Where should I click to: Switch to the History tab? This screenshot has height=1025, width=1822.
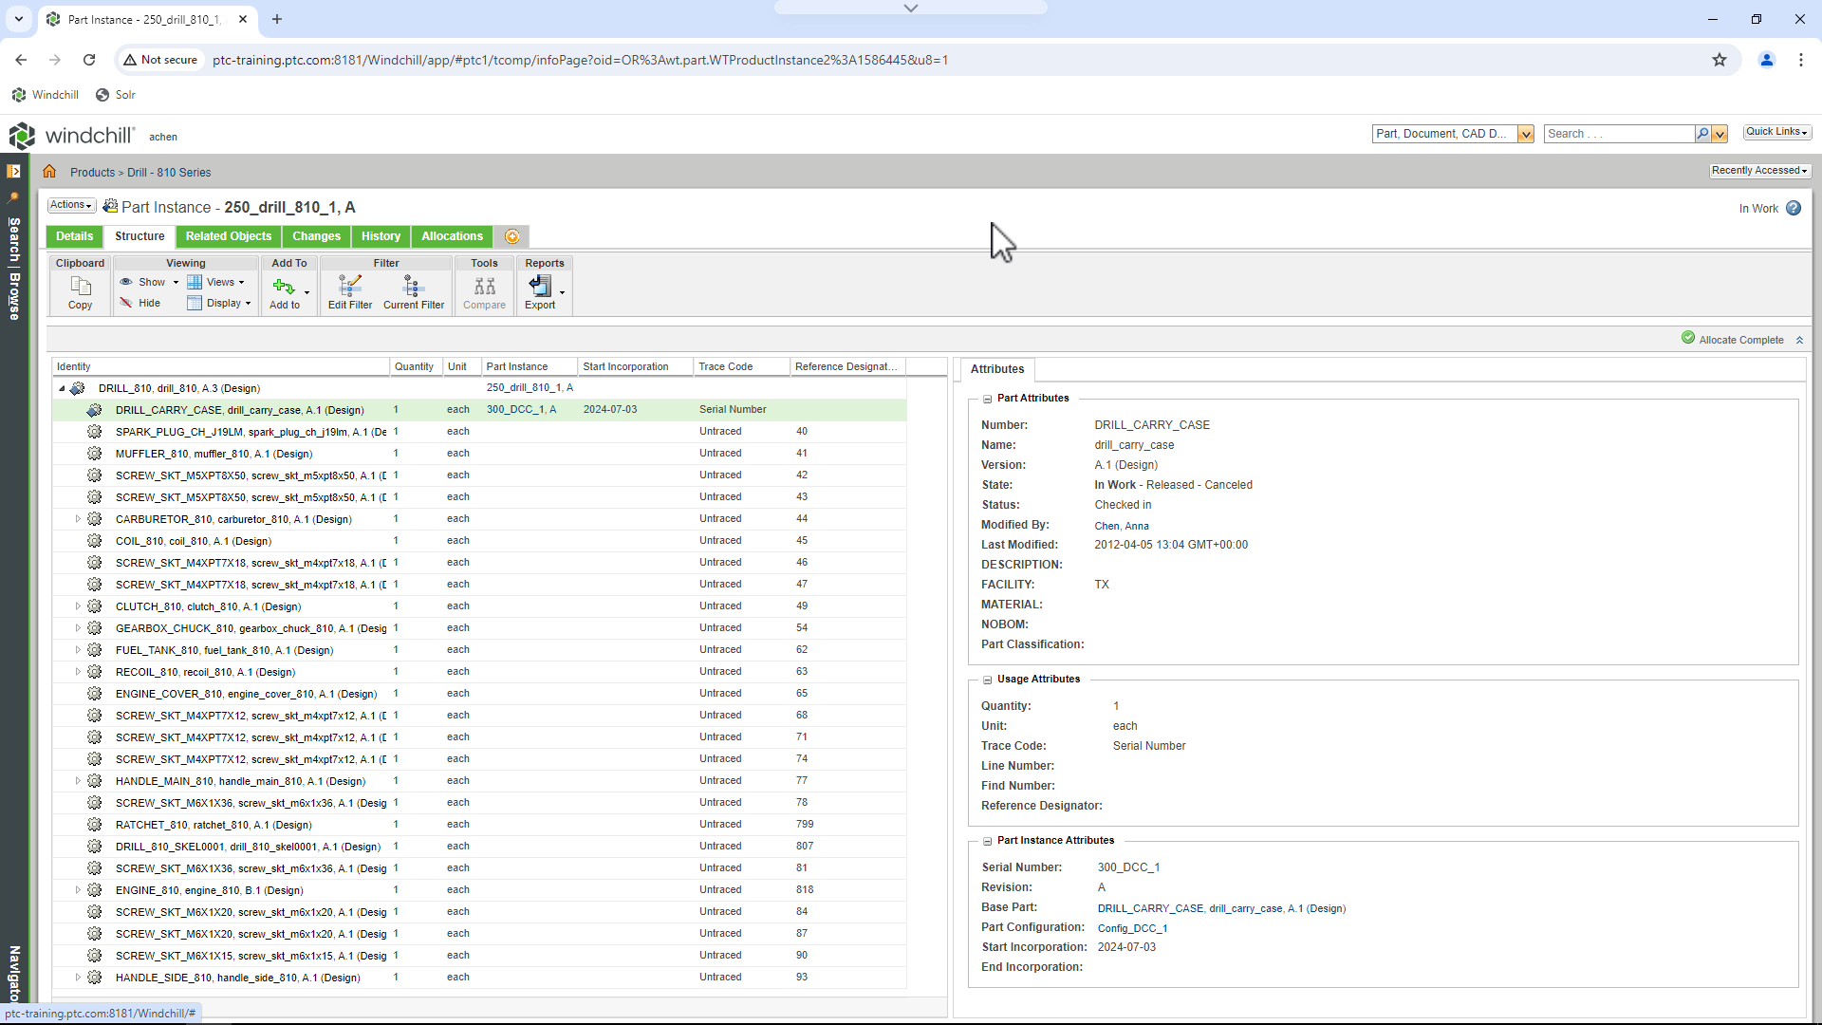[x=381, y=236]
